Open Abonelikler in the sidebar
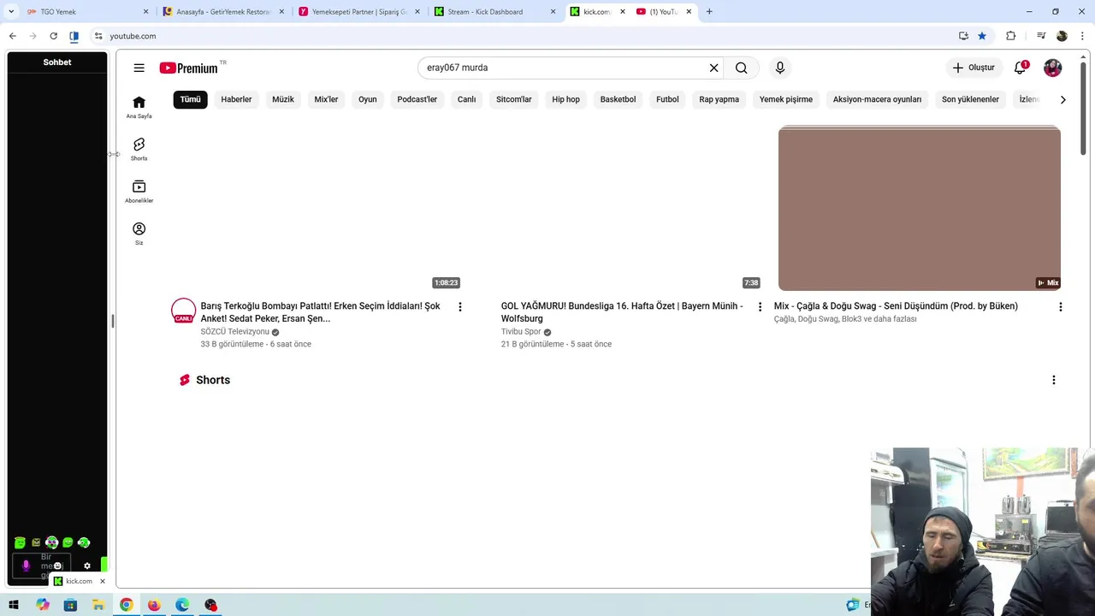The image size is (1095, 616). [x=139, y=192]
